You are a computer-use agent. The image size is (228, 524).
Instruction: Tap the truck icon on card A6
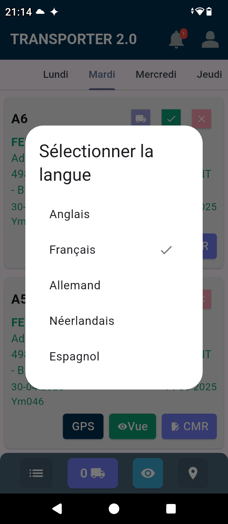141,118
